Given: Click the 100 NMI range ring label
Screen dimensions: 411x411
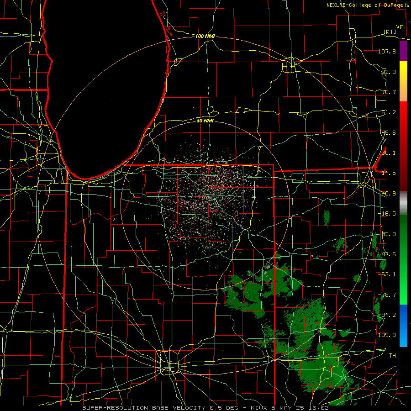Looking at the screenshot, I should (205, 36).
